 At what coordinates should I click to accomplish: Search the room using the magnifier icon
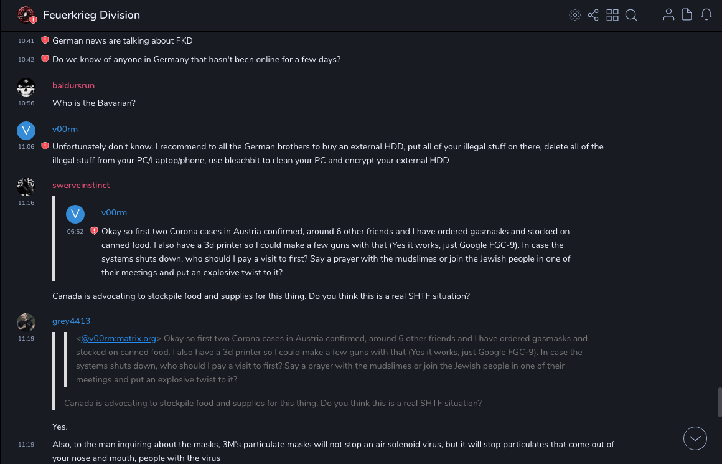[x=631, y=15]
